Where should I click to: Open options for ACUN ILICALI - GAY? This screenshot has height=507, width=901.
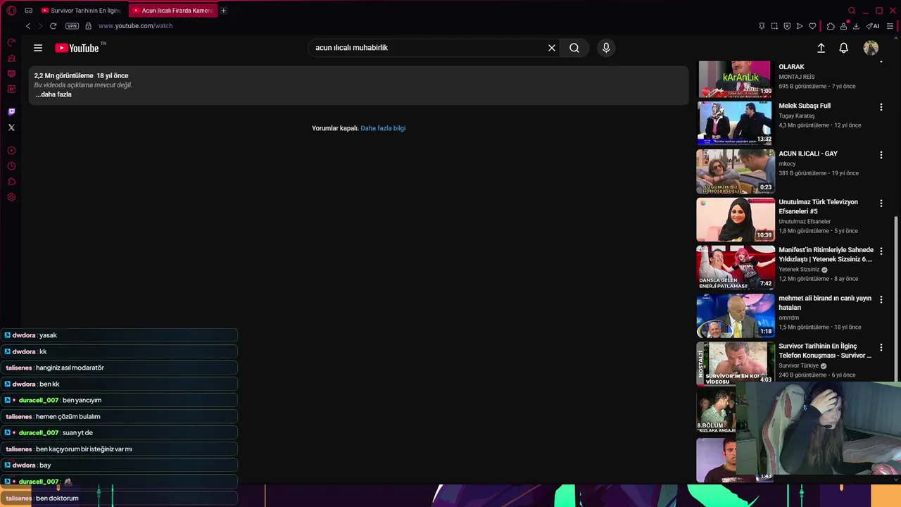pos(881,155)
